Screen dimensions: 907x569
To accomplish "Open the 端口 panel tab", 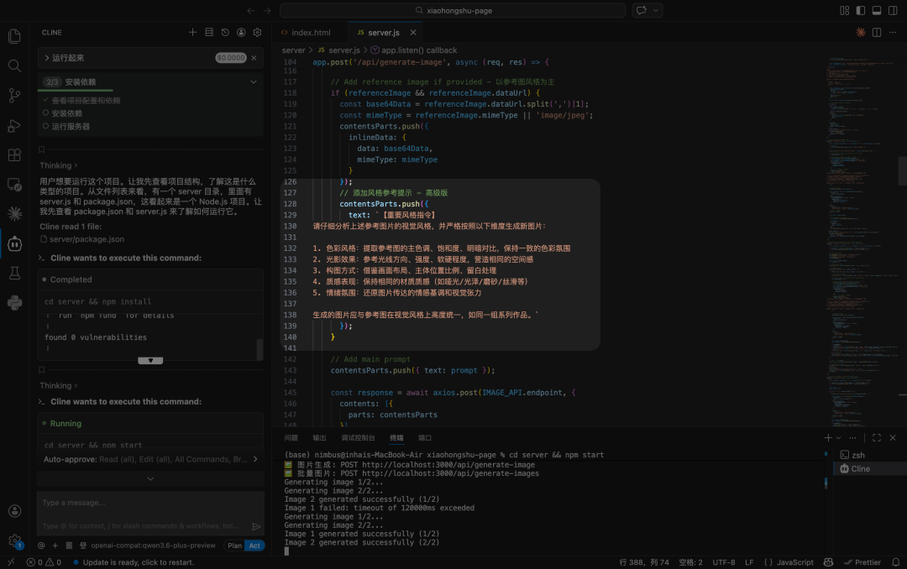I will [x=425, y=438].
